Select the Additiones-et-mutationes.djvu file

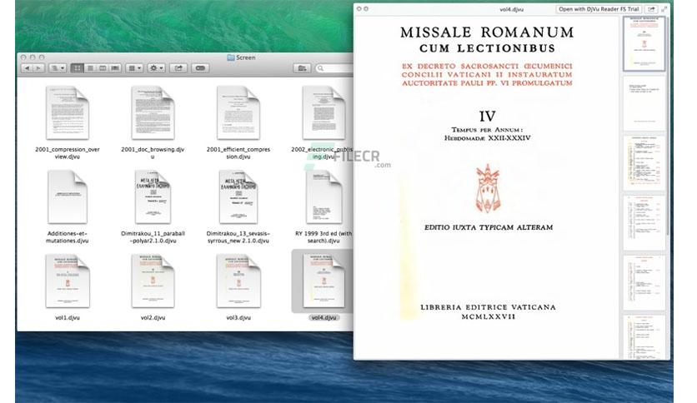pos(68,206)
